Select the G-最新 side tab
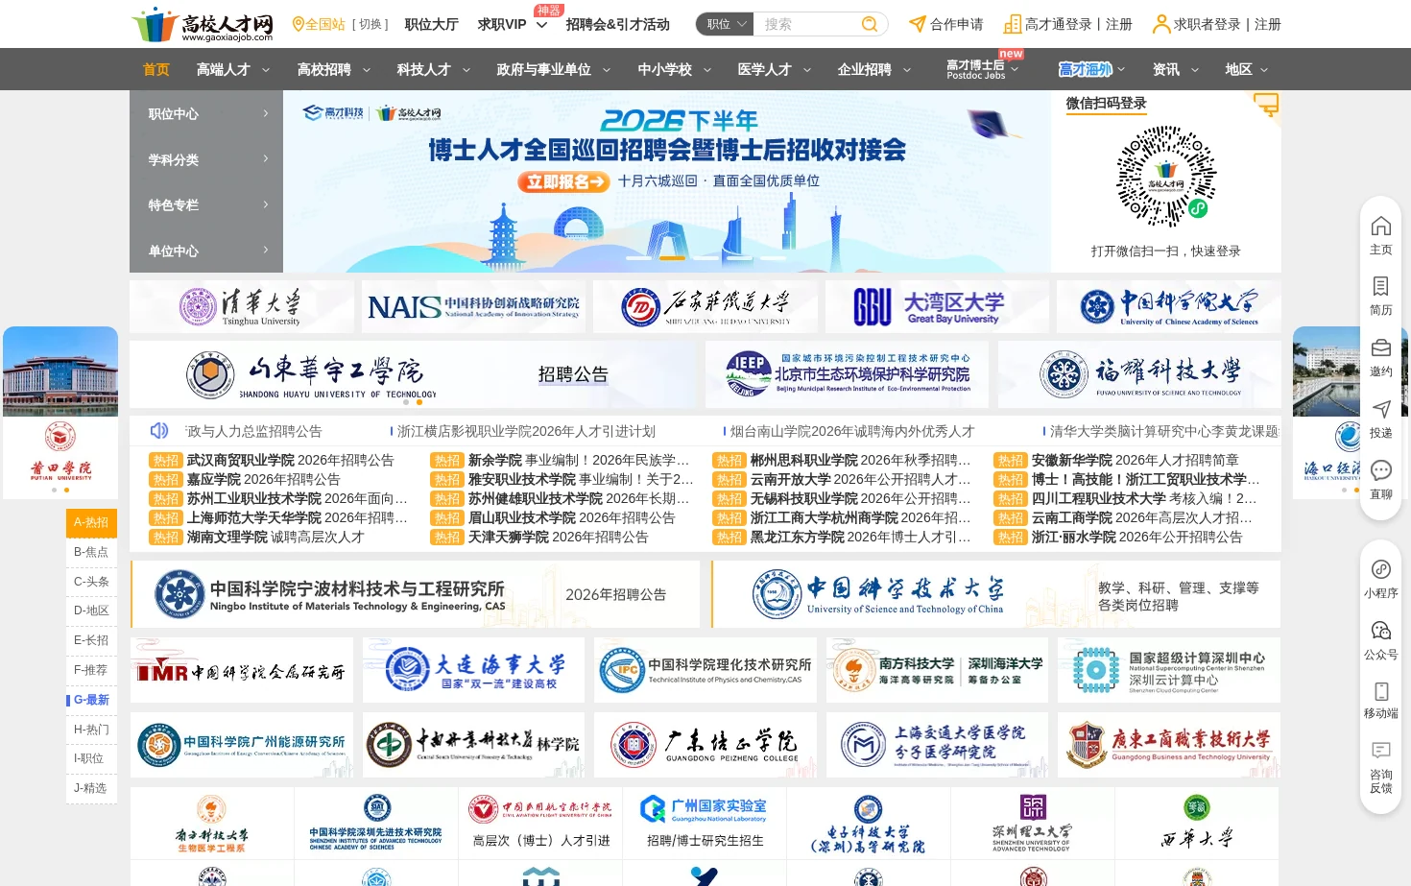Image resolution: width=1411 pixels, height=886 pixels. pyautogui.click(x=91, y=700)
